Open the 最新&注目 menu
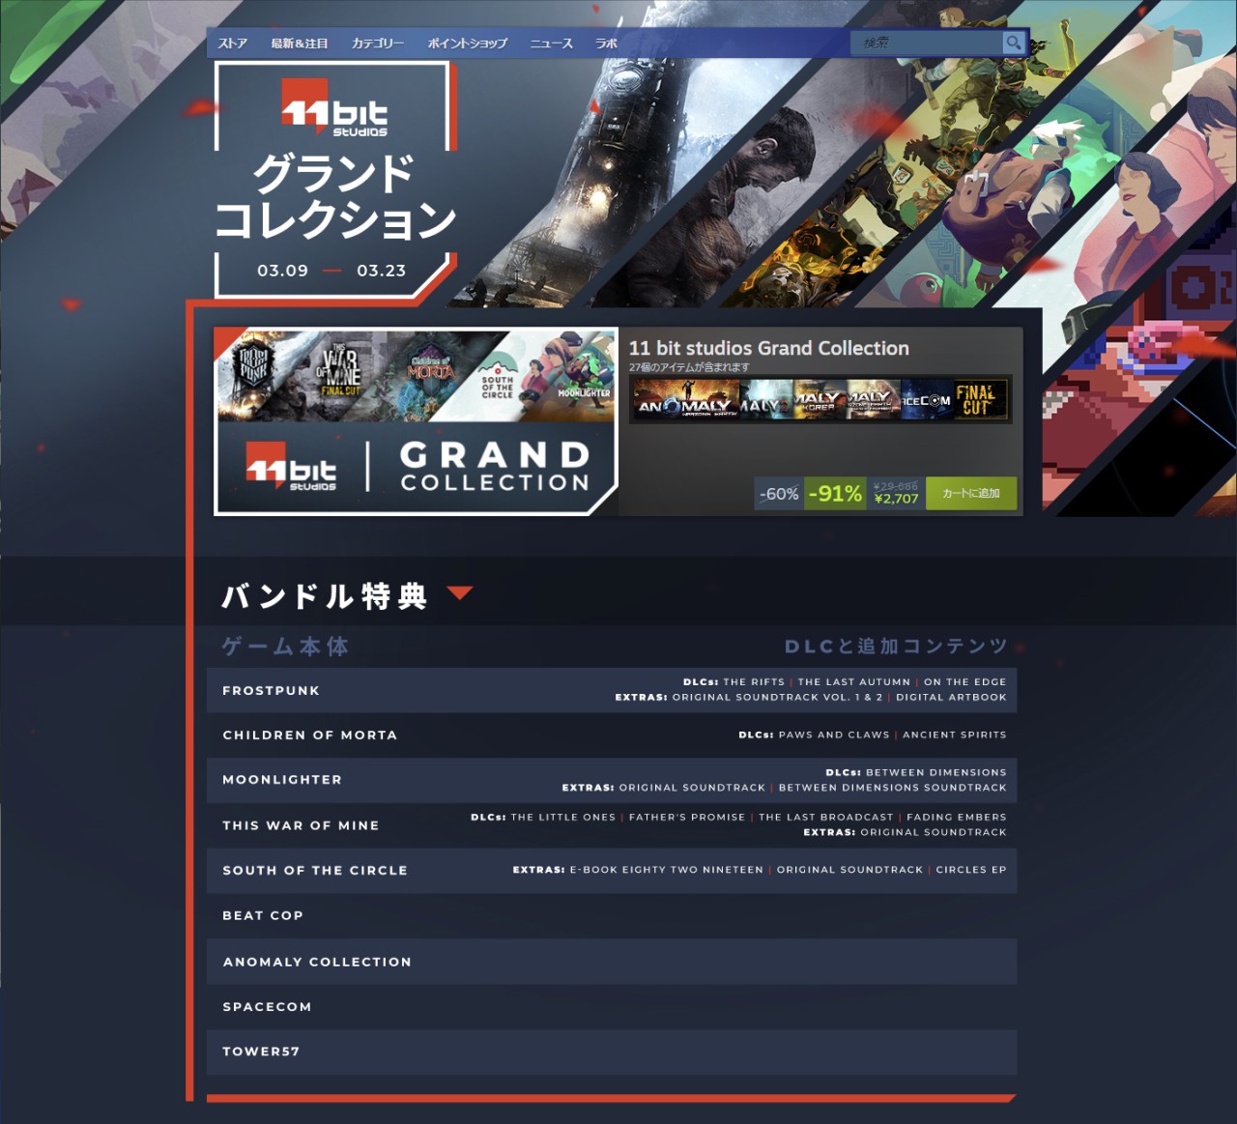Viewport: 1237px width, 1124px height. [x=300, y=43]
